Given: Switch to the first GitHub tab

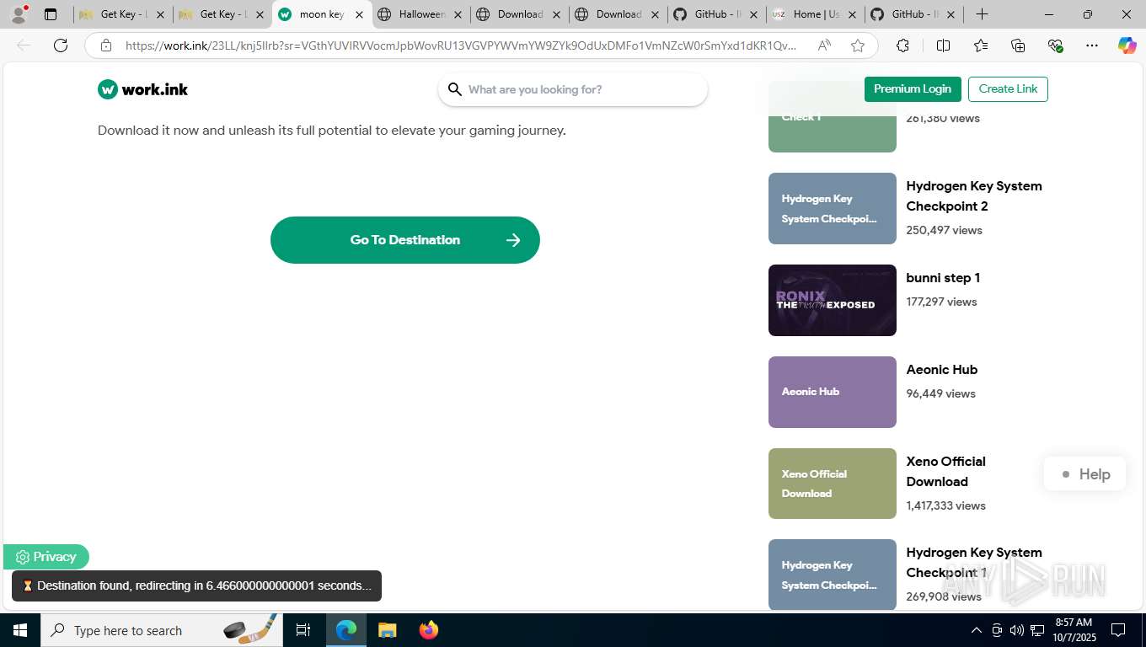Looking at the screenshot, I should coord(716,14).
